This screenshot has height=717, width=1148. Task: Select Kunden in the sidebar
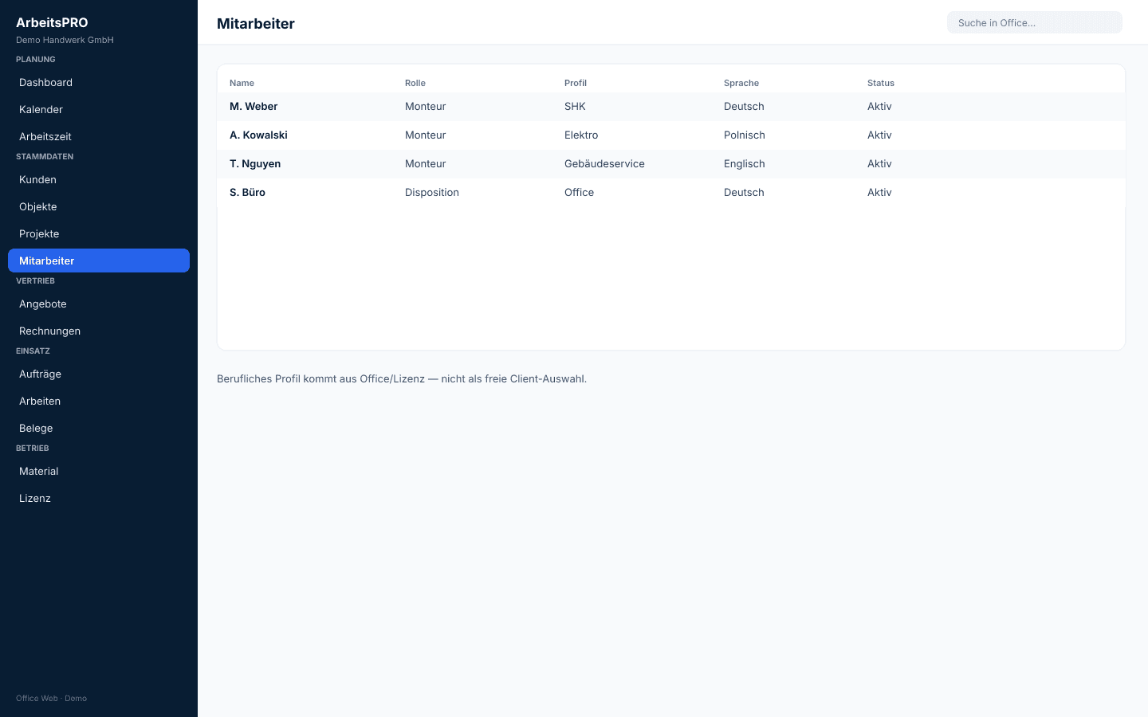99,179
